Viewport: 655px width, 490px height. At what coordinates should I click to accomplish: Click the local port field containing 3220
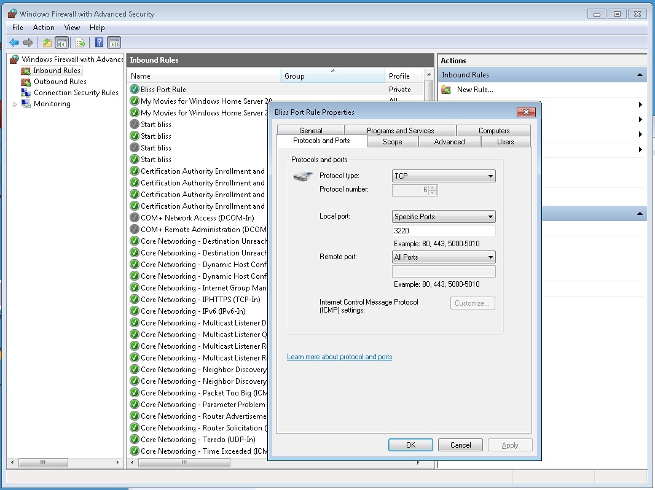click(443, 231)
